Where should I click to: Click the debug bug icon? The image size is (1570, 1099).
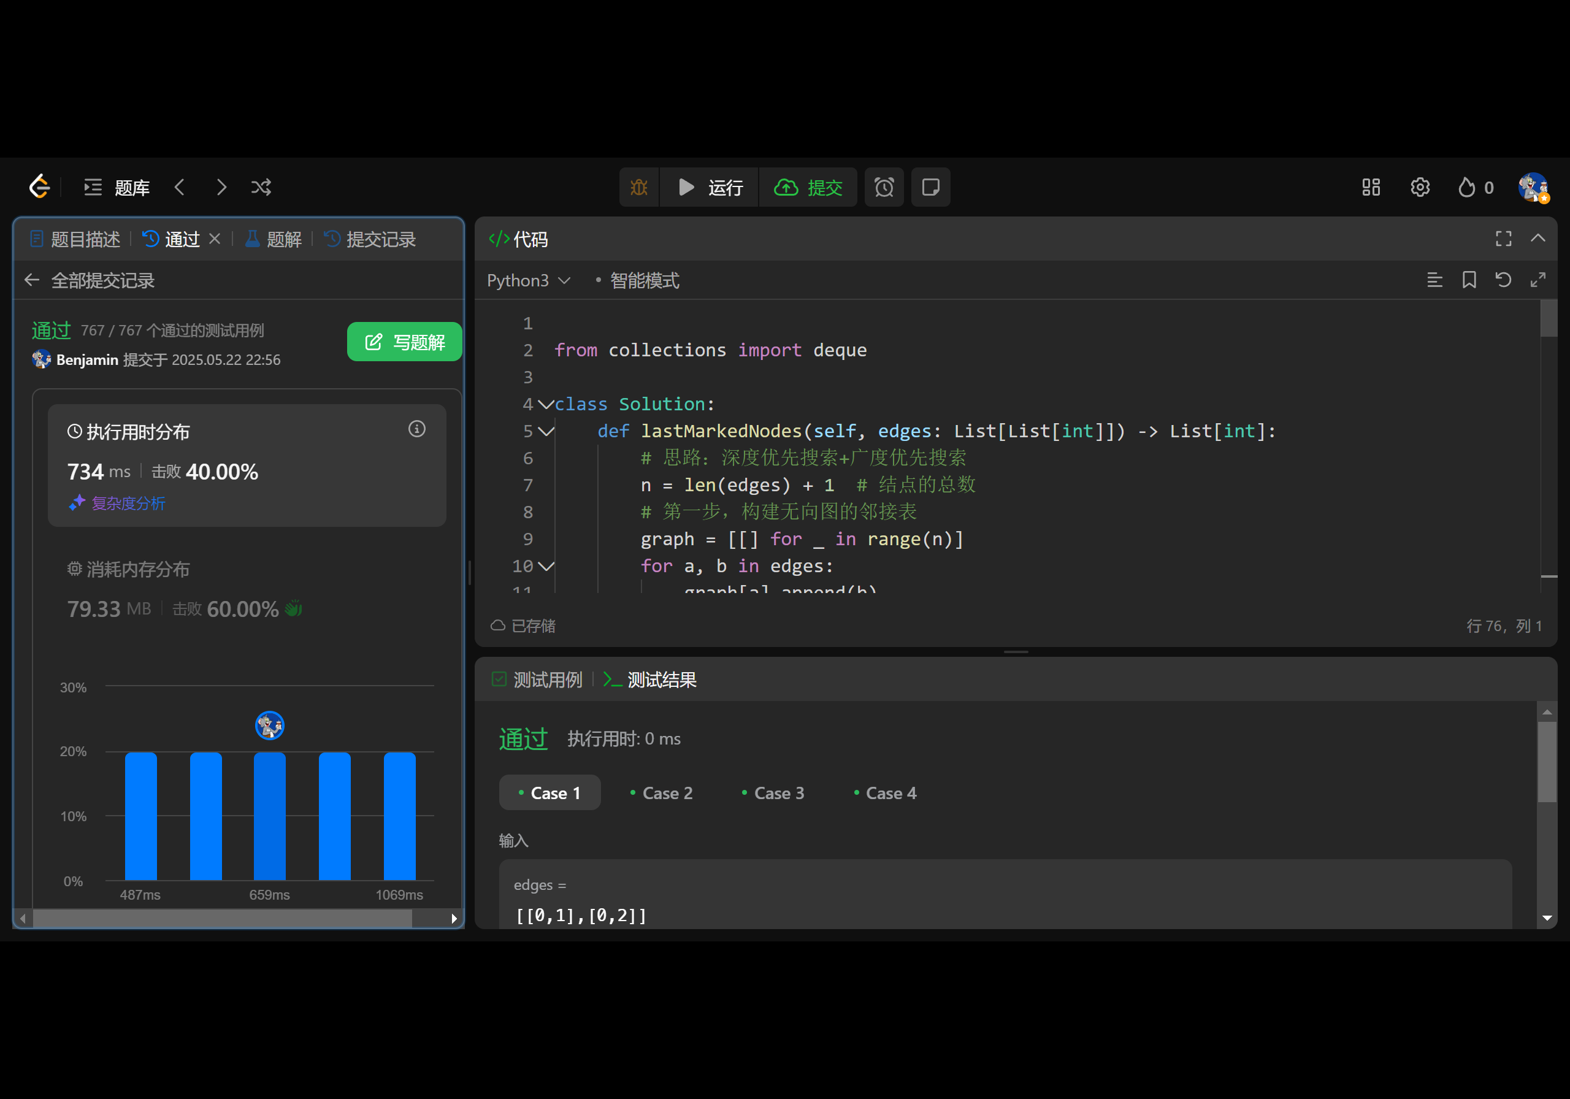[638, 188]
